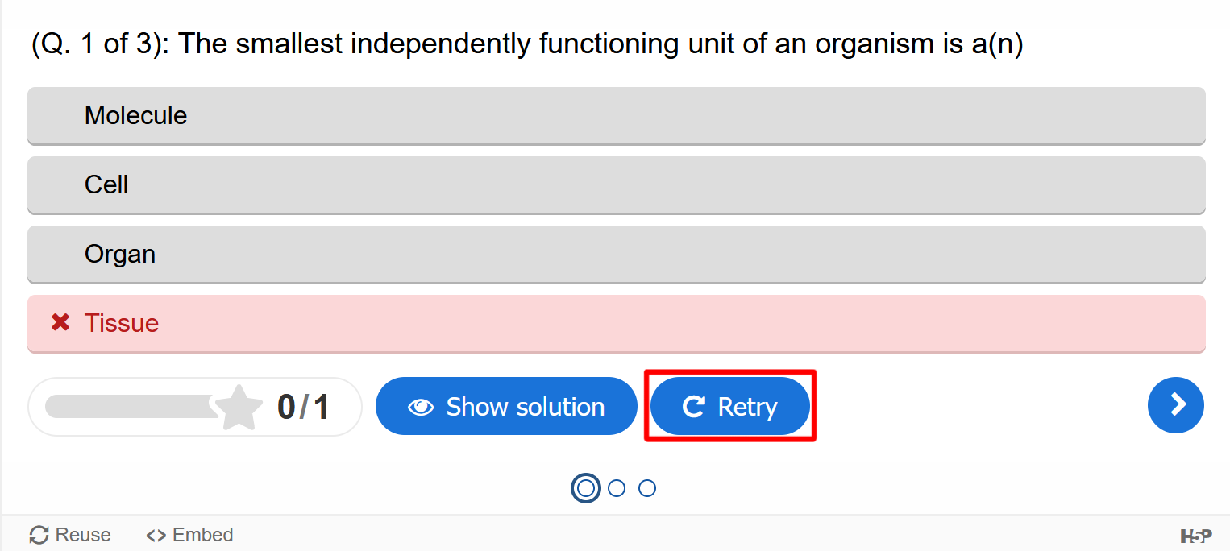Click the Retry button label
Image resolution: width=1230 pixels, height=551 pixels.
click(747, 407)
